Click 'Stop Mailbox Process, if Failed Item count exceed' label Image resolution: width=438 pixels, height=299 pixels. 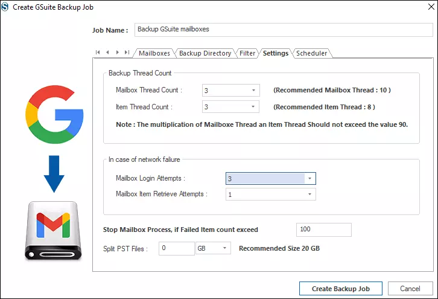click(x=180, y=230)
